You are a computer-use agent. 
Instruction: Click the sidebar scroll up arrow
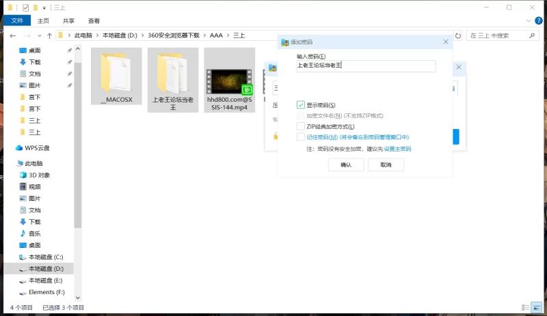coord(78,48)
